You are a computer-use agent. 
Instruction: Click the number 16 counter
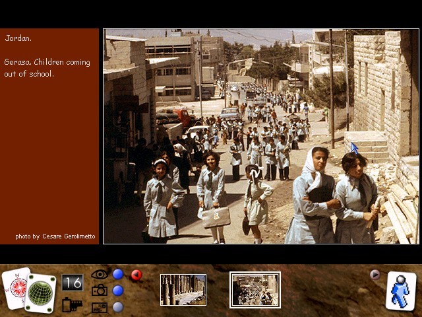73,283
